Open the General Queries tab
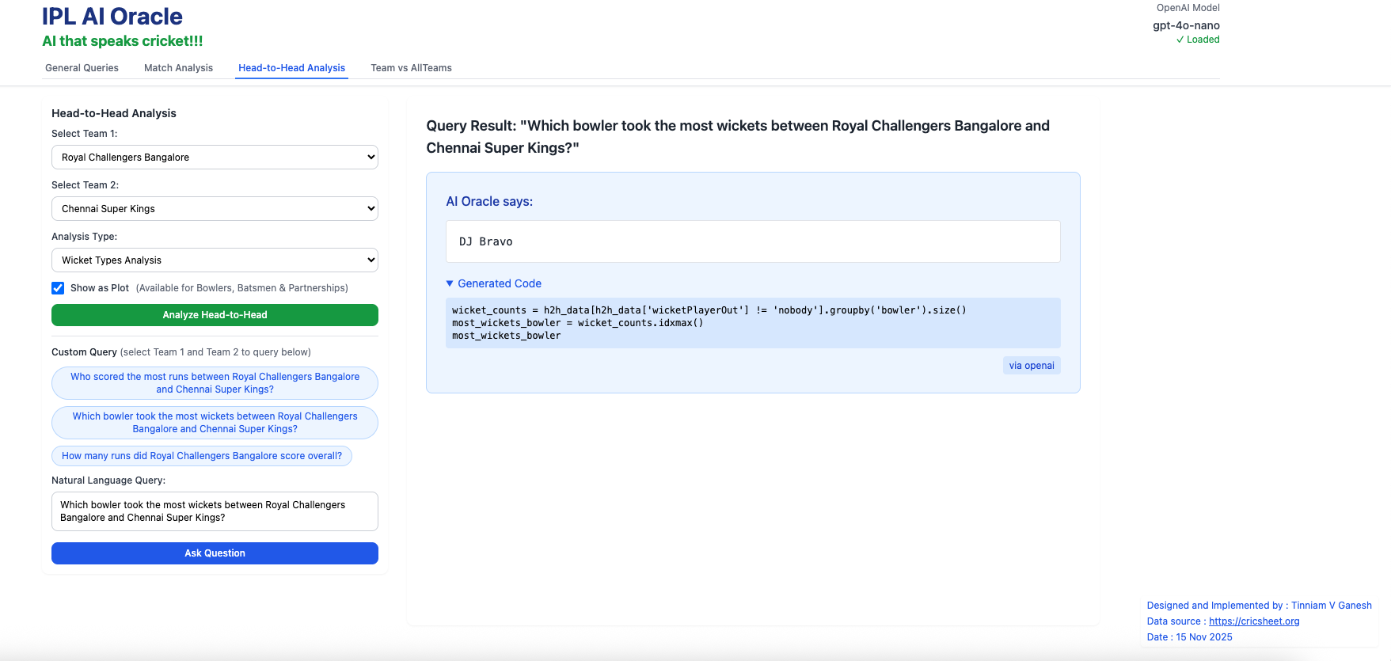Image resolution: width=1391 pixels, height=661 pixels. pyautogui.click(x=82, y=68)
